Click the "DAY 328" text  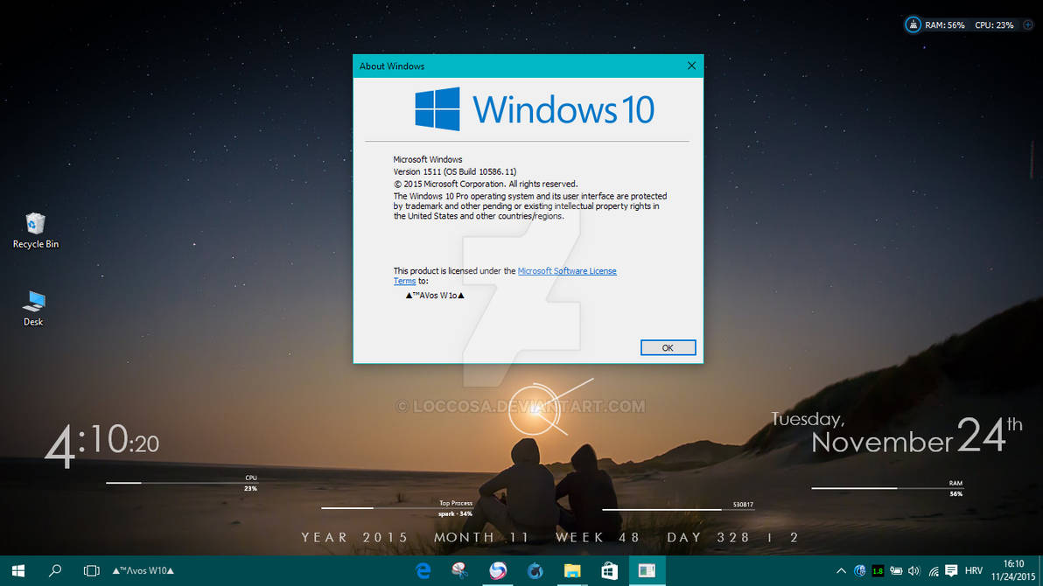coord(709,537)
